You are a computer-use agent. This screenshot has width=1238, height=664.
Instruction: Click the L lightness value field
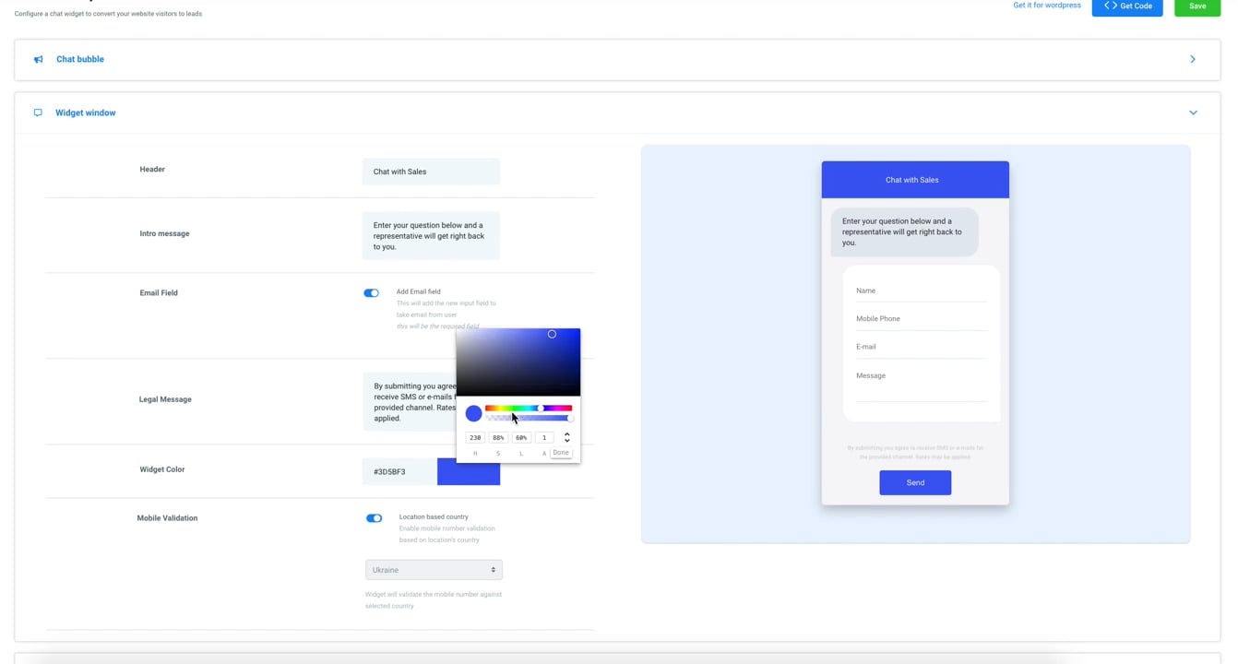tap(521, 437)
